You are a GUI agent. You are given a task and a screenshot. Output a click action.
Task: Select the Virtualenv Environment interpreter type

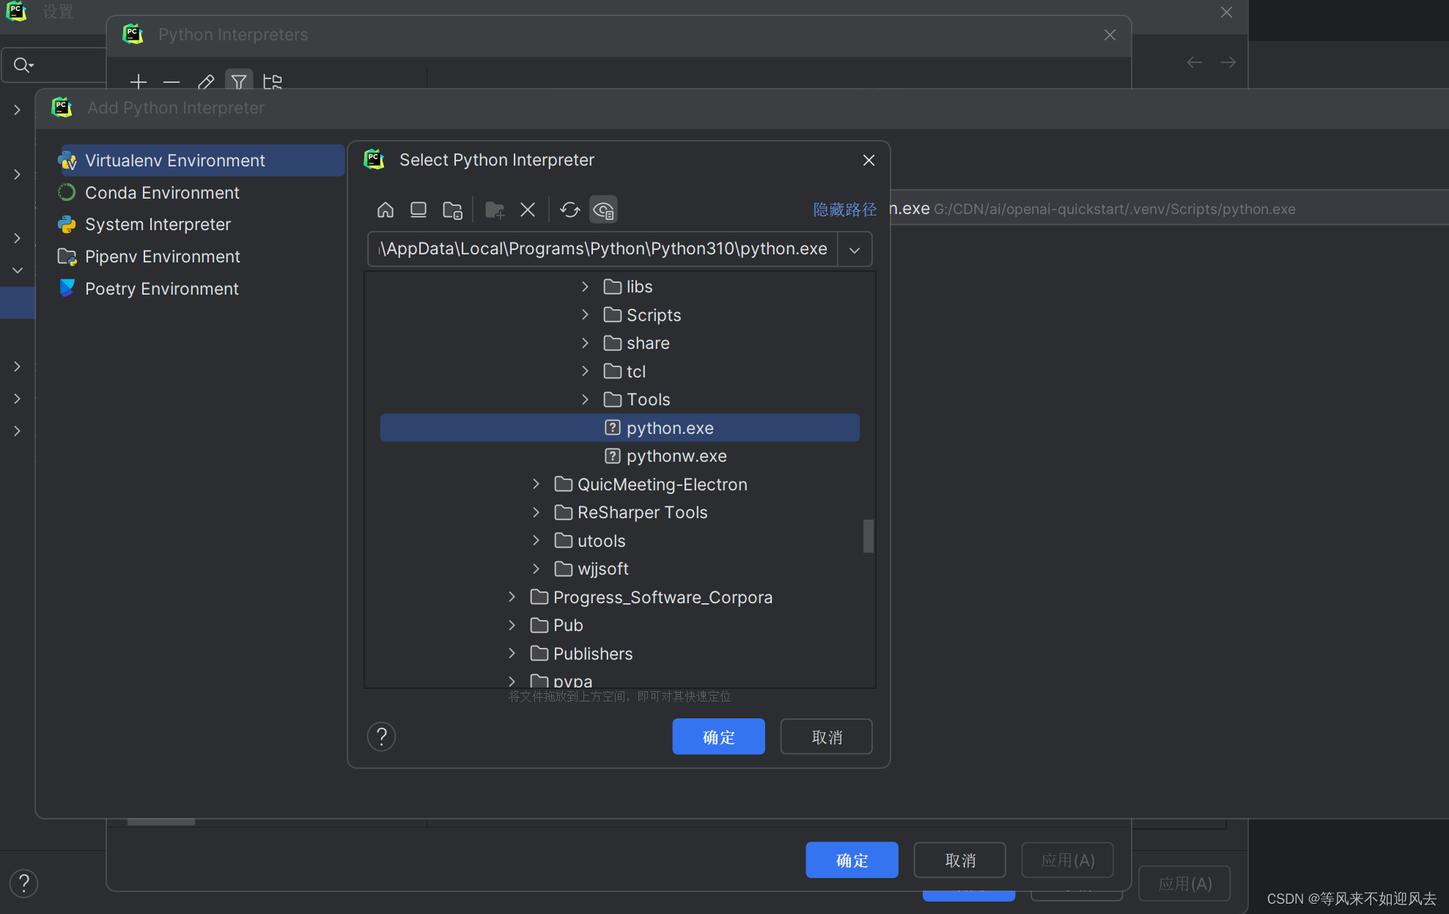pyautogui.click(x=176, y=160)
